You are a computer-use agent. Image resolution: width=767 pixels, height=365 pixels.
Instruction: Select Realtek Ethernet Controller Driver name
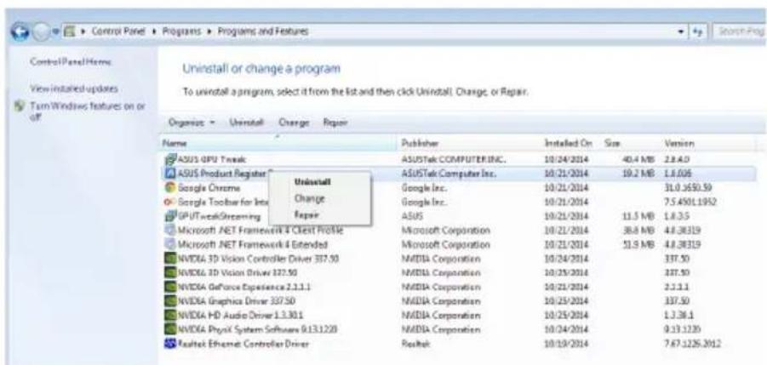point(243,344)
